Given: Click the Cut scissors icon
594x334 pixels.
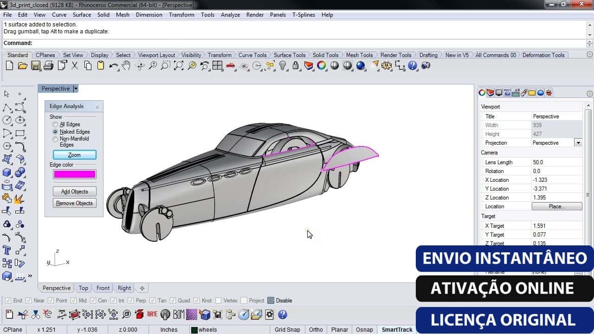Looking at the screenshot, I should click(x=75, y=66).
